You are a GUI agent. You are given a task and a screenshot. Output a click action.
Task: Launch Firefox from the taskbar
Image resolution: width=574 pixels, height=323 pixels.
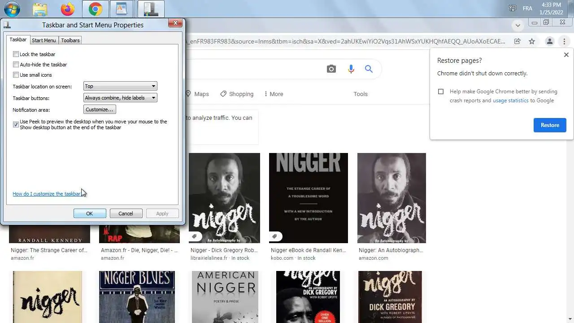[68, 9]
